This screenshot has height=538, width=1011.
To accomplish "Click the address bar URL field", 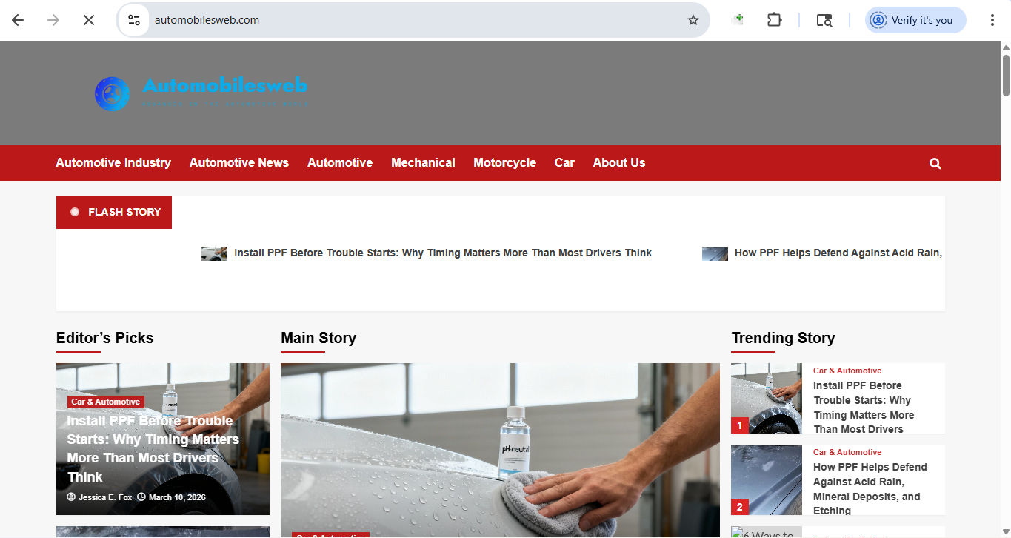I will point(415,20).
